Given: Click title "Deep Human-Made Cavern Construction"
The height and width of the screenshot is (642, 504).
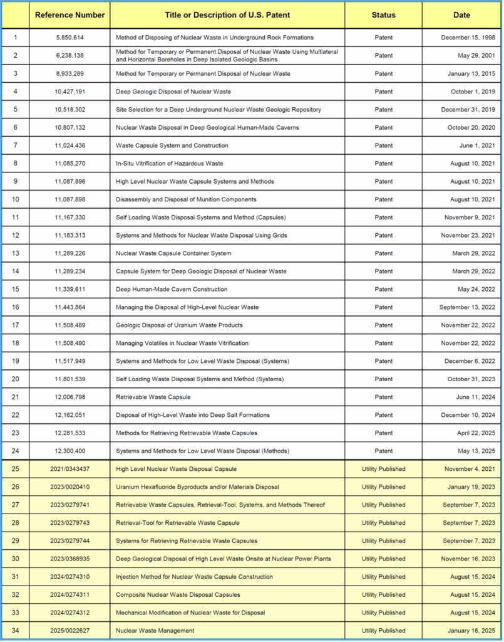Looking at the screenshot, I should coord(172,290).
